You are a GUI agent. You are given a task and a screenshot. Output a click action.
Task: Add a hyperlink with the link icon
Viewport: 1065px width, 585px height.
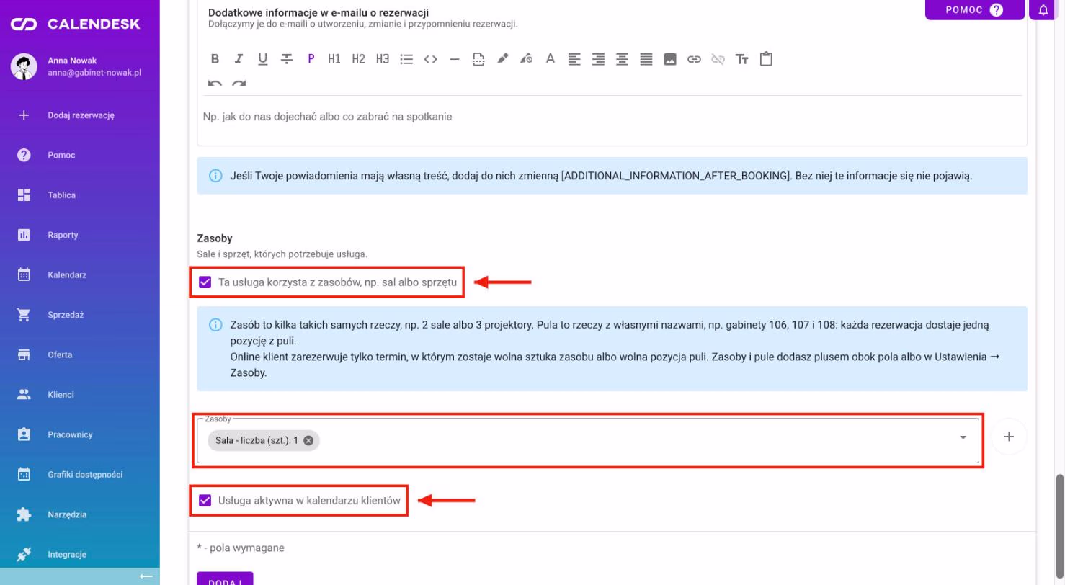694,59
